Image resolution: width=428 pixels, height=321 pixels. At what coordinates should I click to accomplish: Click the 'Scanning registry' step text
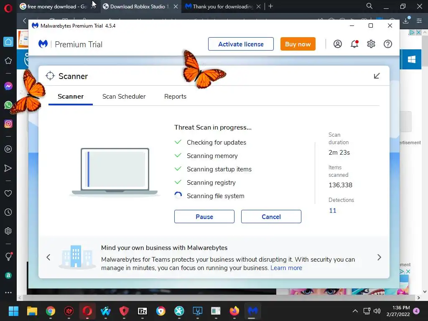coord(211,182)
